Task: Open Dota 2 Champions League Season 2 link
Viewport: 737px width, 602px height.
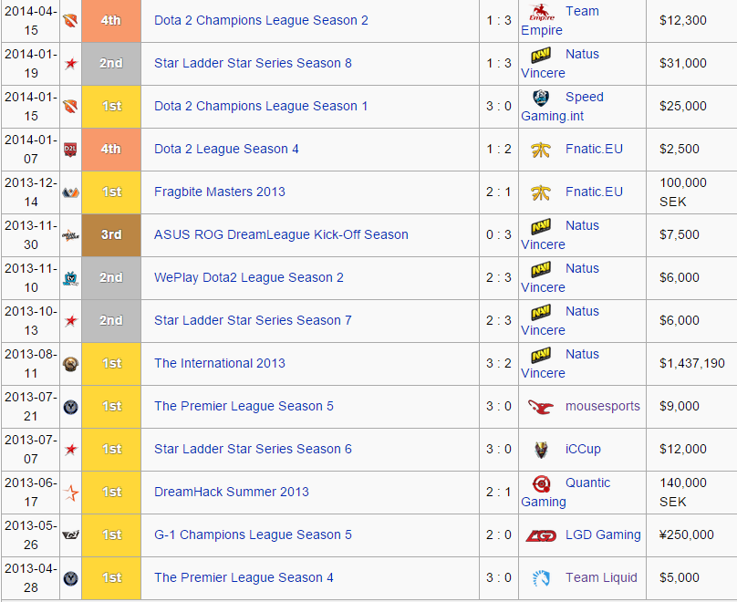Action: 261,20
